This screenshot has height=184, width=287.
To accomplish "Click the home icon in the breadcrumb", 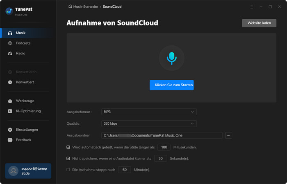I will pos(70,7).
